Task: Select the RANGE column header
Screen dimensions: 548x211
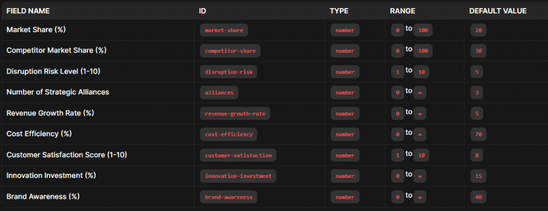Action: point(402,11)
